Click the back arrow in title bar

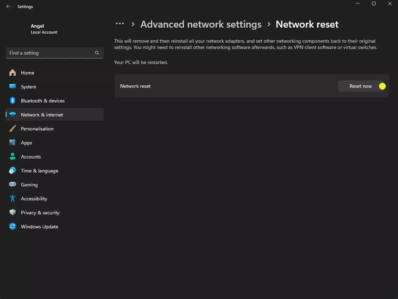pyautogui.click(x=8, y=6)
